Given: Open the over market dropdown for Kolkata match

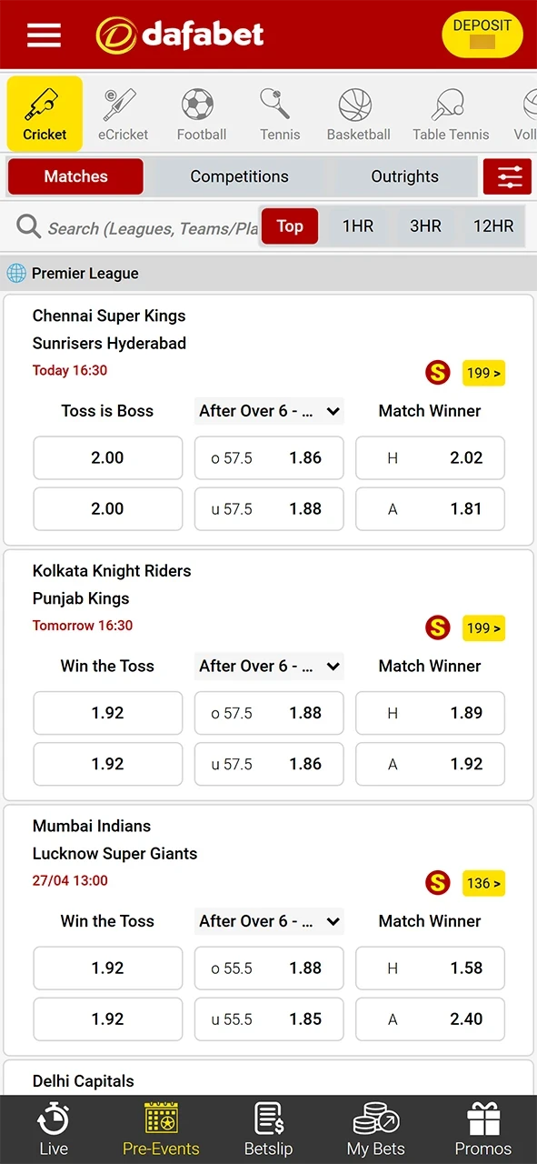Looking at the screenshot, I should pos(268,667).
